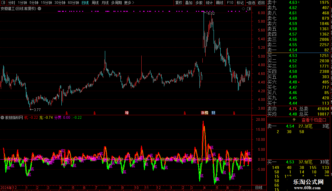Select the 60分钟 period tab
Viewport: 332px width, 191px height.
(x=73, y=3)
